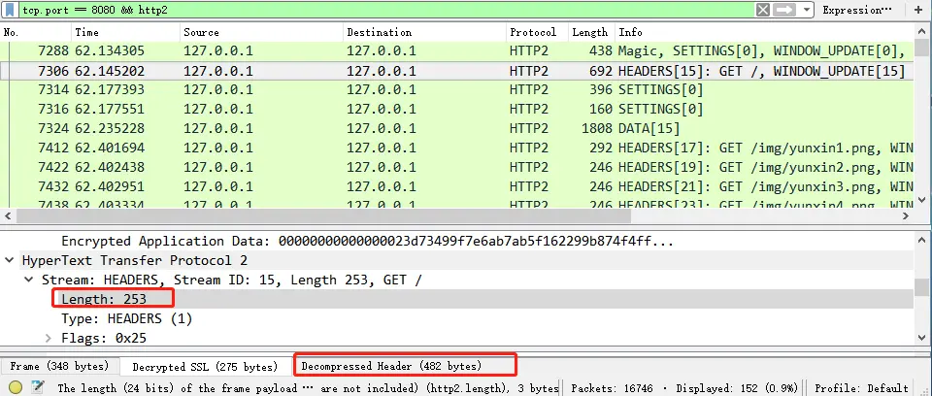Screen dimensions: 932x396
Task: Sort by the Protocol column header
Action: click(537, 33)
